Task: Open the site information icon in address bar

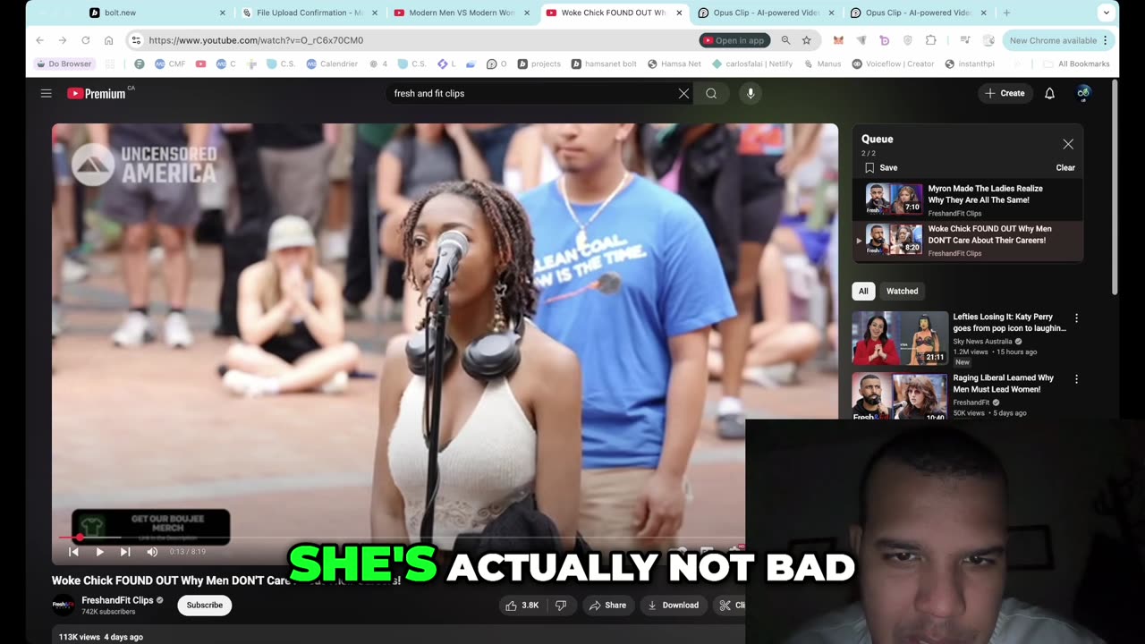Action: point(136,40)
